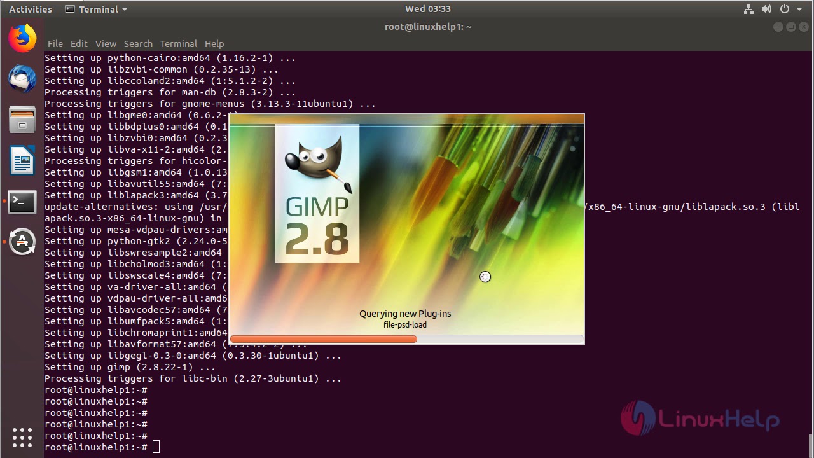
Task: Open the terminal's Help menu
Action: [x=214, y=44]
